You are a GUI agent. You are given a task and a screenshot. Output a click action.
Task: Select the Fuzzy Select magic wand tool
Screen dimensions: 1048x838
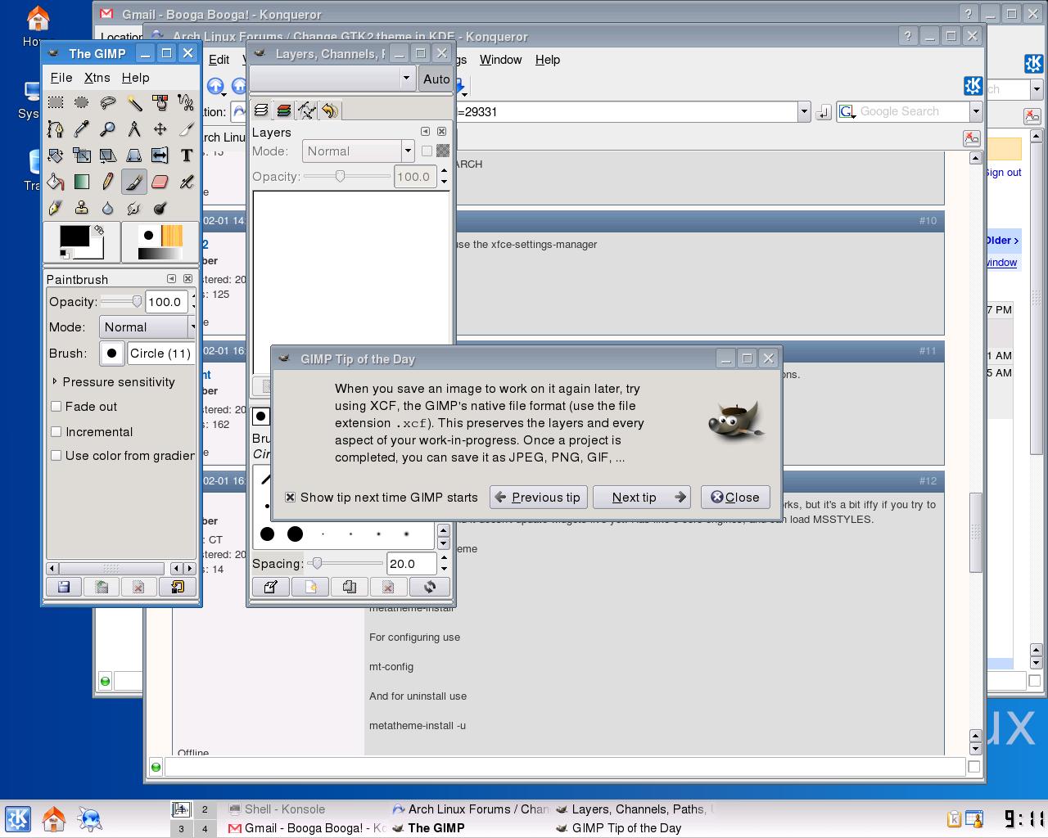pos(134,102)
